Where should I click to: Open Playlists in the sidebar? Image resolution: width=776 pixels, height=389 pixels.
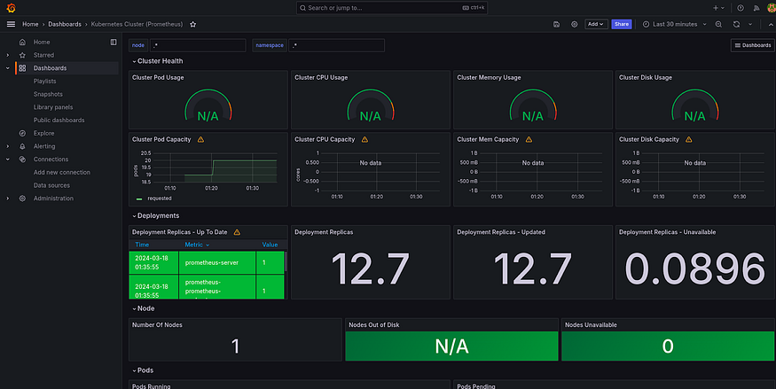(x=44, y=81)
